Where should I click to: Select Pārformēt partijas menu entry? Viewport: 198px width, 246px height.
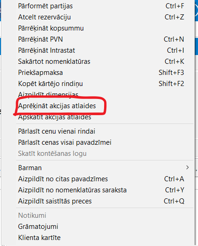click(105, 6)
